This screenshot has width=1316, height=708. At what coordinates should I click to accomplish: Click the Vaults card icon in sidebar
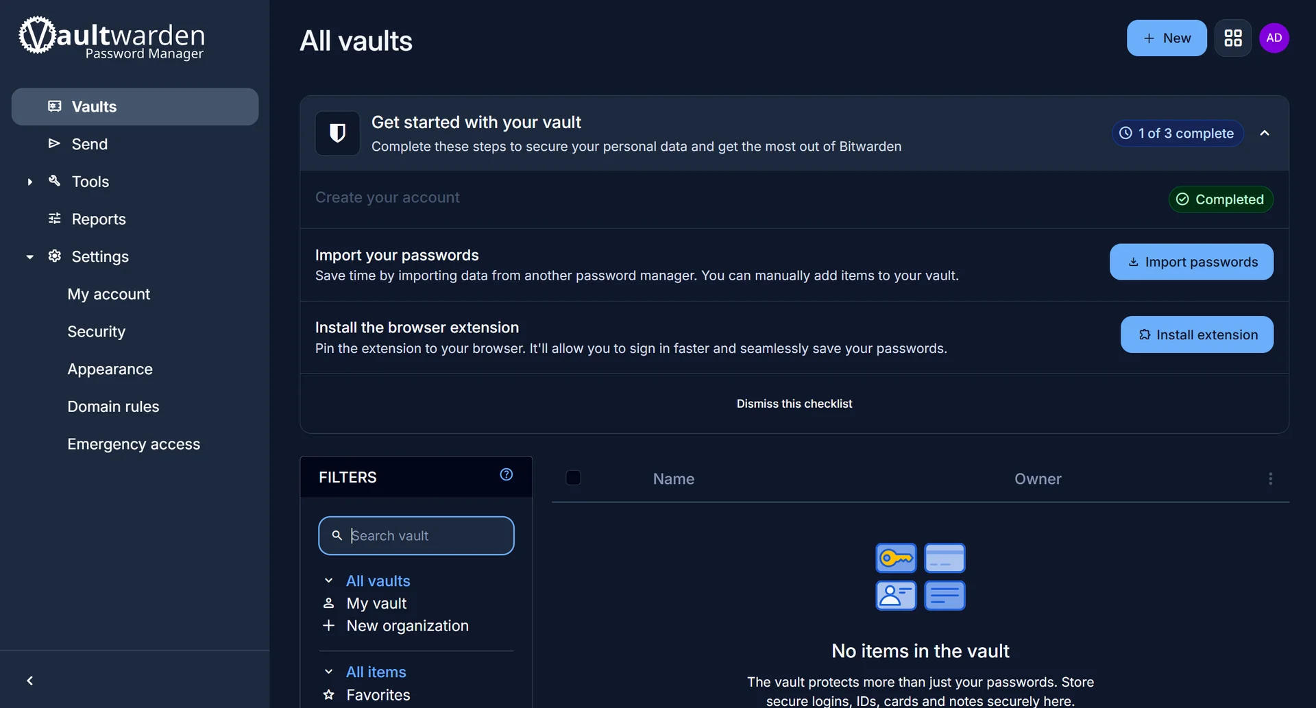[x=55, y=106]
